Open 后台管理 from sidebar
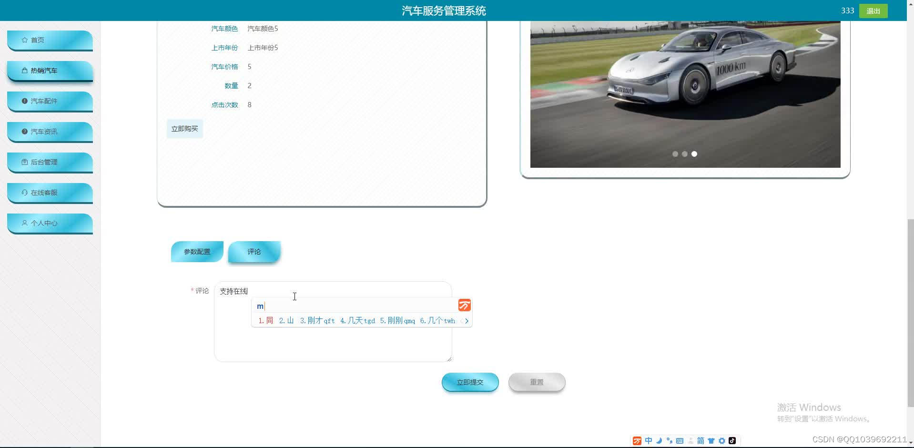This screenshot has height=448, width=914. [x=50, y=163]
